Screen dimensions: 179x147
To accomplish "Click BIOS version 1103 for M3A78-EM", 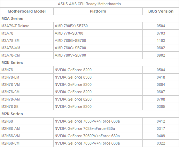I will coord(161,41).
